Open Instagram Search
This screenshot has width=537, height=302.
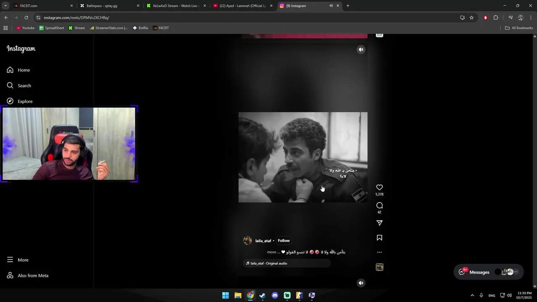pos(19,86)
